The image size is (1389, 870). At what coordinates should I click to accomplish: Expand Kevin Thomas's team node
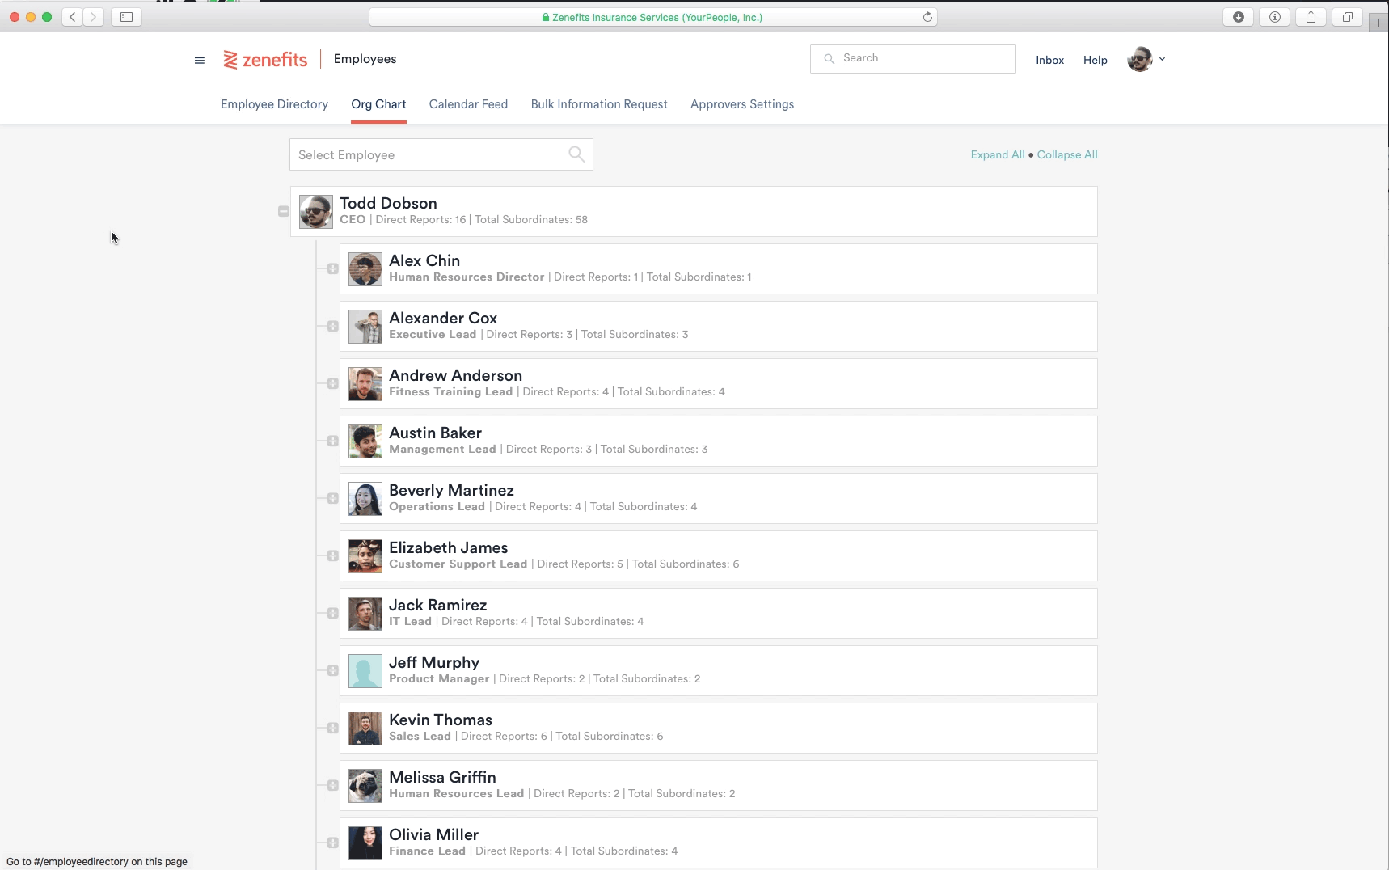(x=333, y=728)
